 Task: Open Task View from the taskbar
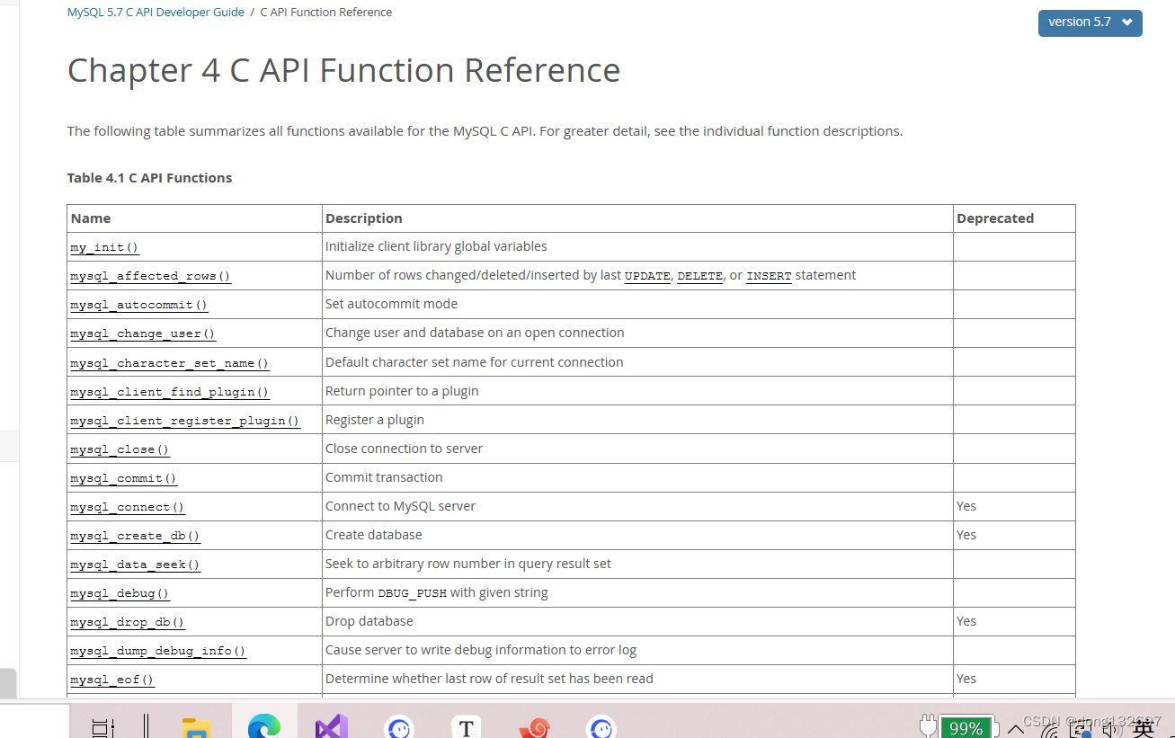(x=104, y=727)
